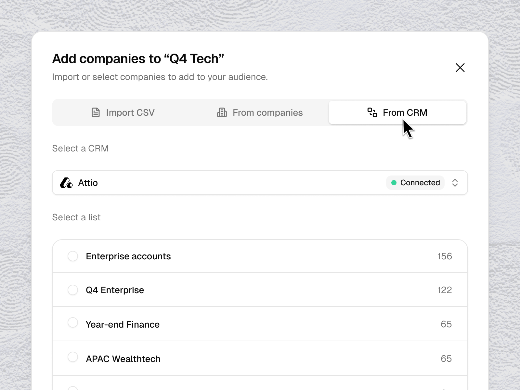The image size is (520, 390).
Task: Click the Import CSV document icon
Action: 96,112
